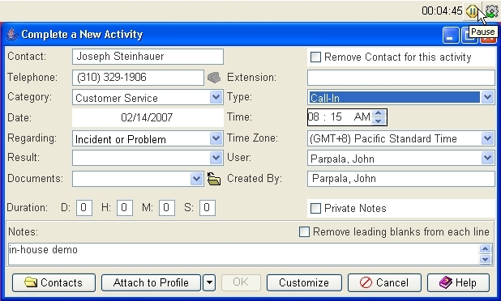Expand the Documents dropdown
This screenshot has height=301, width=501.
point(196,179)
